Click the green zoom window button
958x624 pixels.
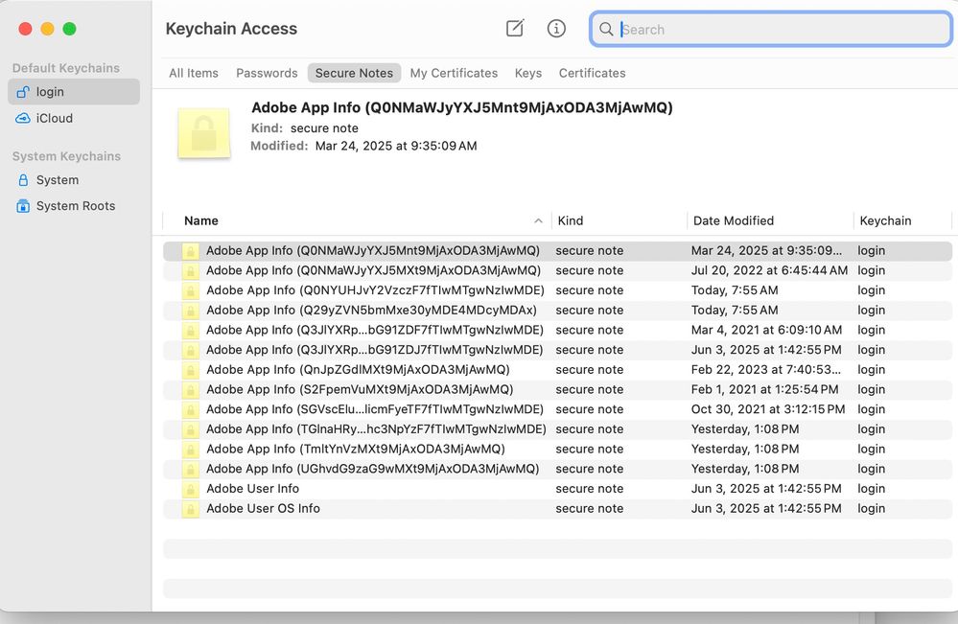coord(70,29)
